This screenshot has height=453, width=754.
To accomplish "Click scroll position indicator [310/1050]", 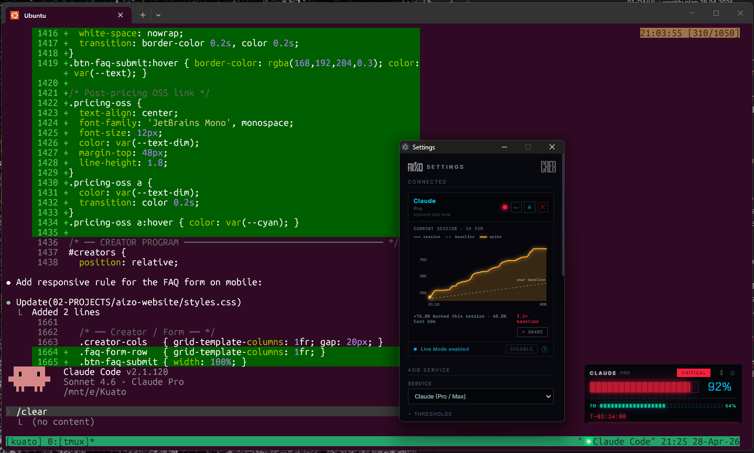I will point(714,33).
